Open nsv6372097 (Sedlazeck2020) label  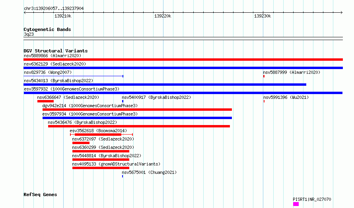(103, 139)
